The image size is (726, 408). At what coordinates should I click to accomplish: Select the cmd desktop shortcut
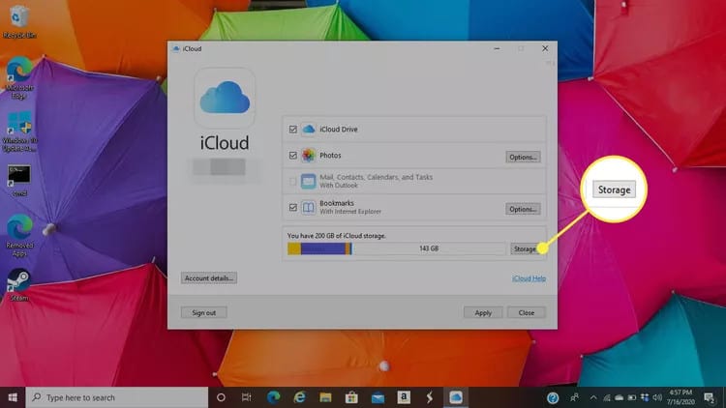coord(19,181)
